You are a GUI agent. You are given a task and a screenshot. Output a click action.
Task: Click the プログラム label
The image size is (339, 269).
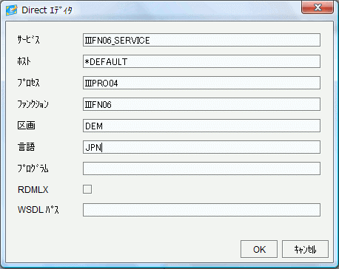33,168
